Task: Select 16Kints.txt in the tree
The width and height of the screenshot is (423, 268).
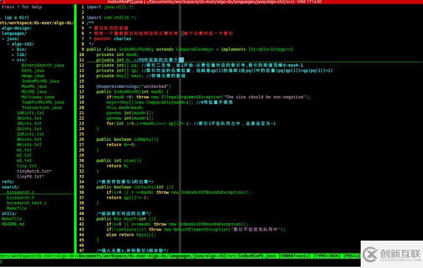Action: (30, 113)
